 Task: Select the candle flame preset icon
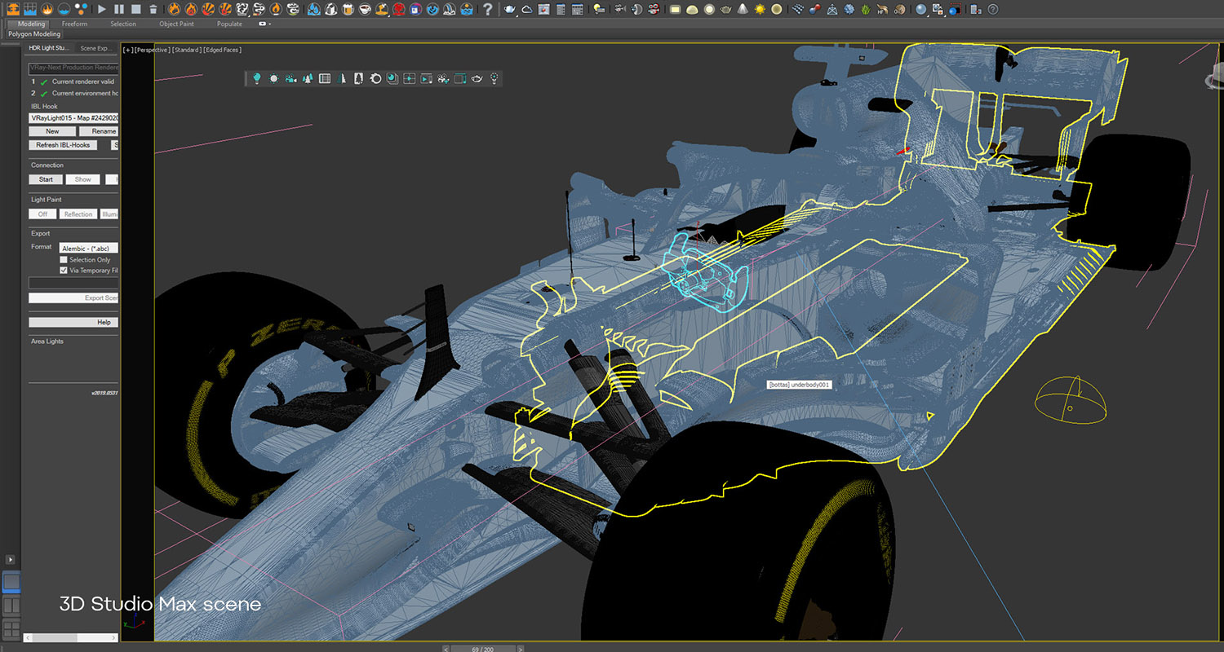click(x=276, y=9)
